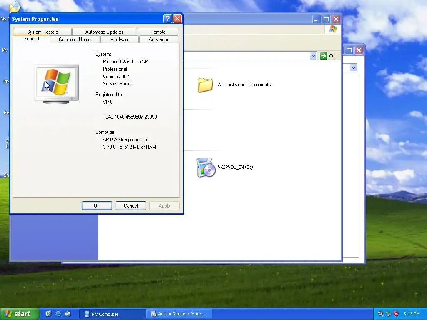
Task: Maximize the My Computer window
Action: (x=326, y=19)
